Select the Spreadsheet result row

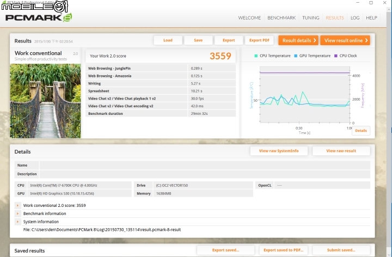(161, 91)
